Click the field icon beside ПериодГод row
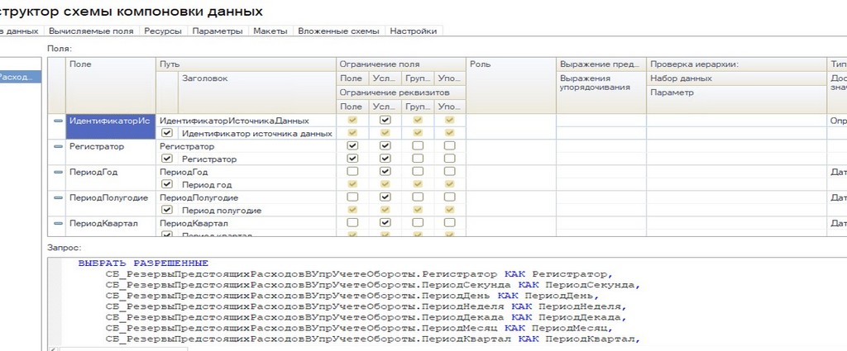 [59, 172]
